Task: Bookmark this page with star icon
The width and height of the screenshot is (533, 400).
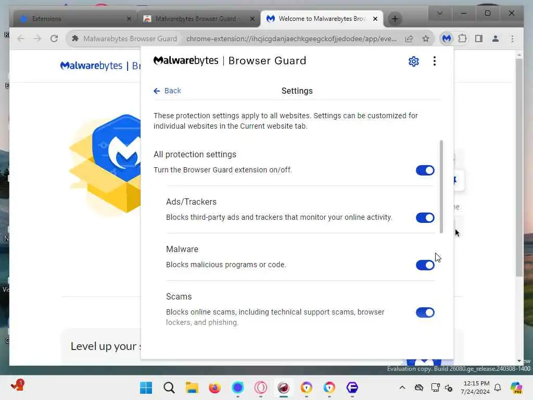Action: click(426, 39)
